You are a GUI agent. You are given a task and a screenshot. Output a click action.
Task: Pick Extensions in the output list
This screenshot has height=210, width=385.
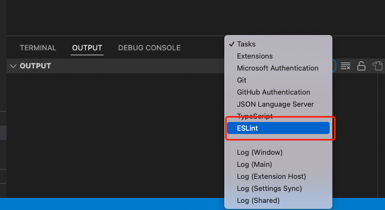point(278,56)
